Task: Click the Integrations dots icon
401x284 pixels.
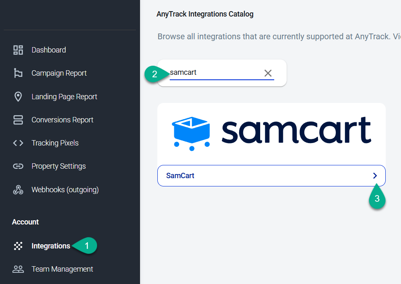Action: tap(18, 246)
